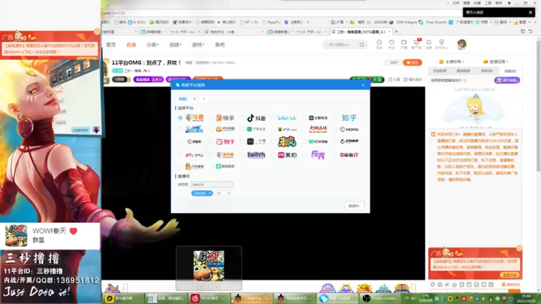Close the platform selection dialog

(x=362, y=85)
